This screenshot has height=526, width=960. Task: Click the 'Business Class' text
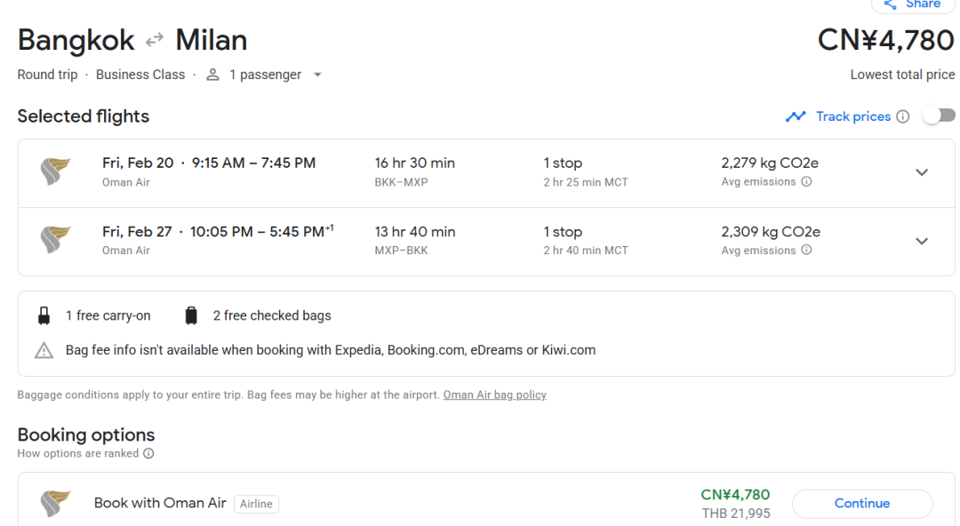click(140, 75)
